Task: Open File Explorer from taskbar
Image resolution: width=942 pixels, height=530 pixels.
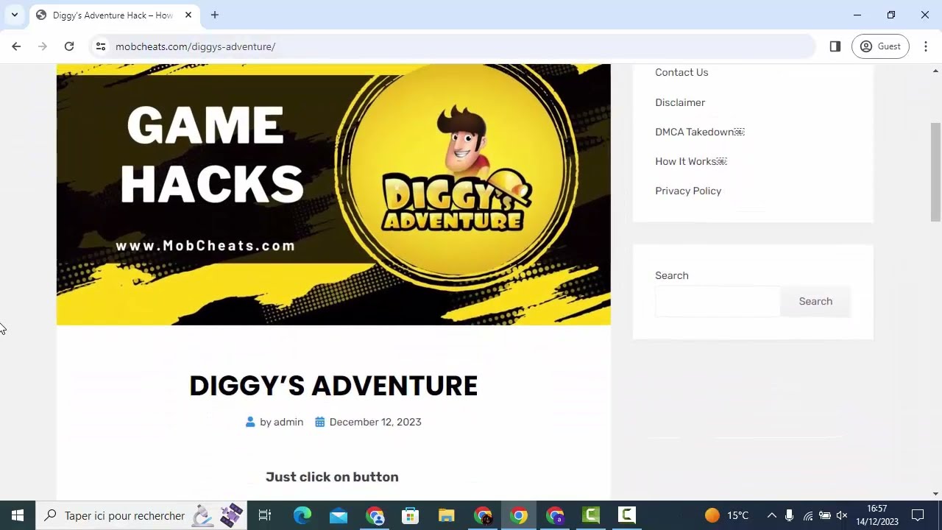Action: click(x=447, y=515)
